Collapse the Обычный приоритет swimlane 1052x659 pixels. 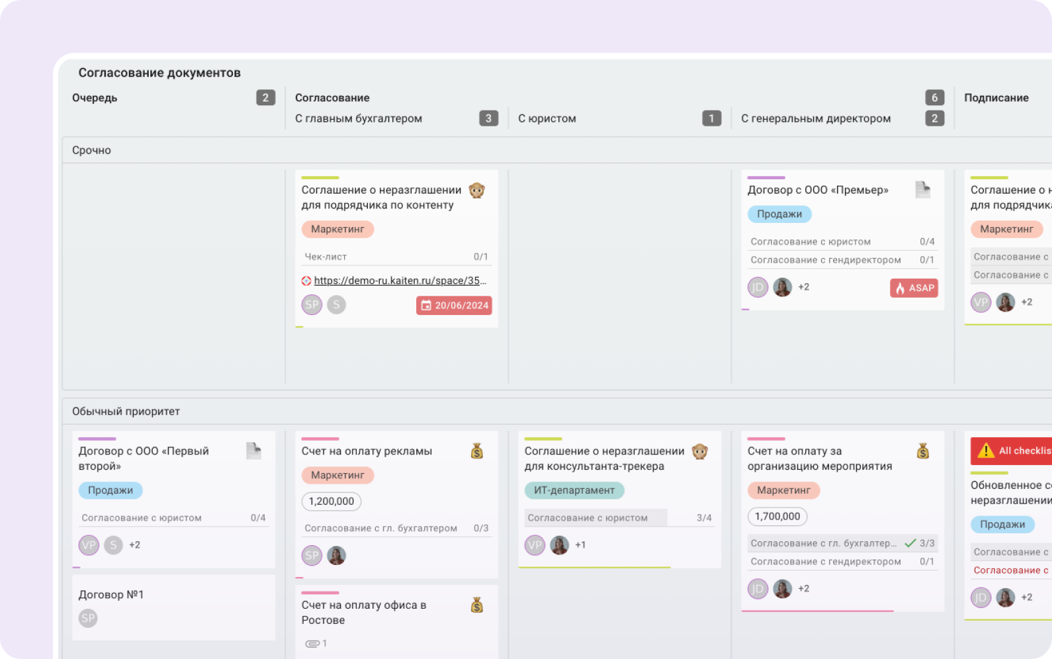tap(126, 411)
